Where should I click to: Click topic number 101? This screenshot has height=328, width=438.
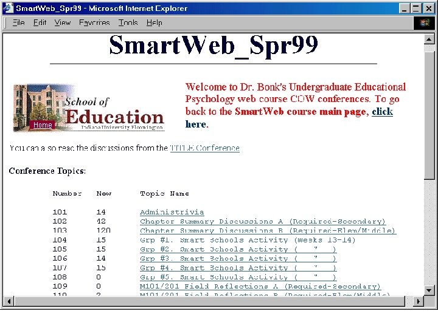point(60,212)
